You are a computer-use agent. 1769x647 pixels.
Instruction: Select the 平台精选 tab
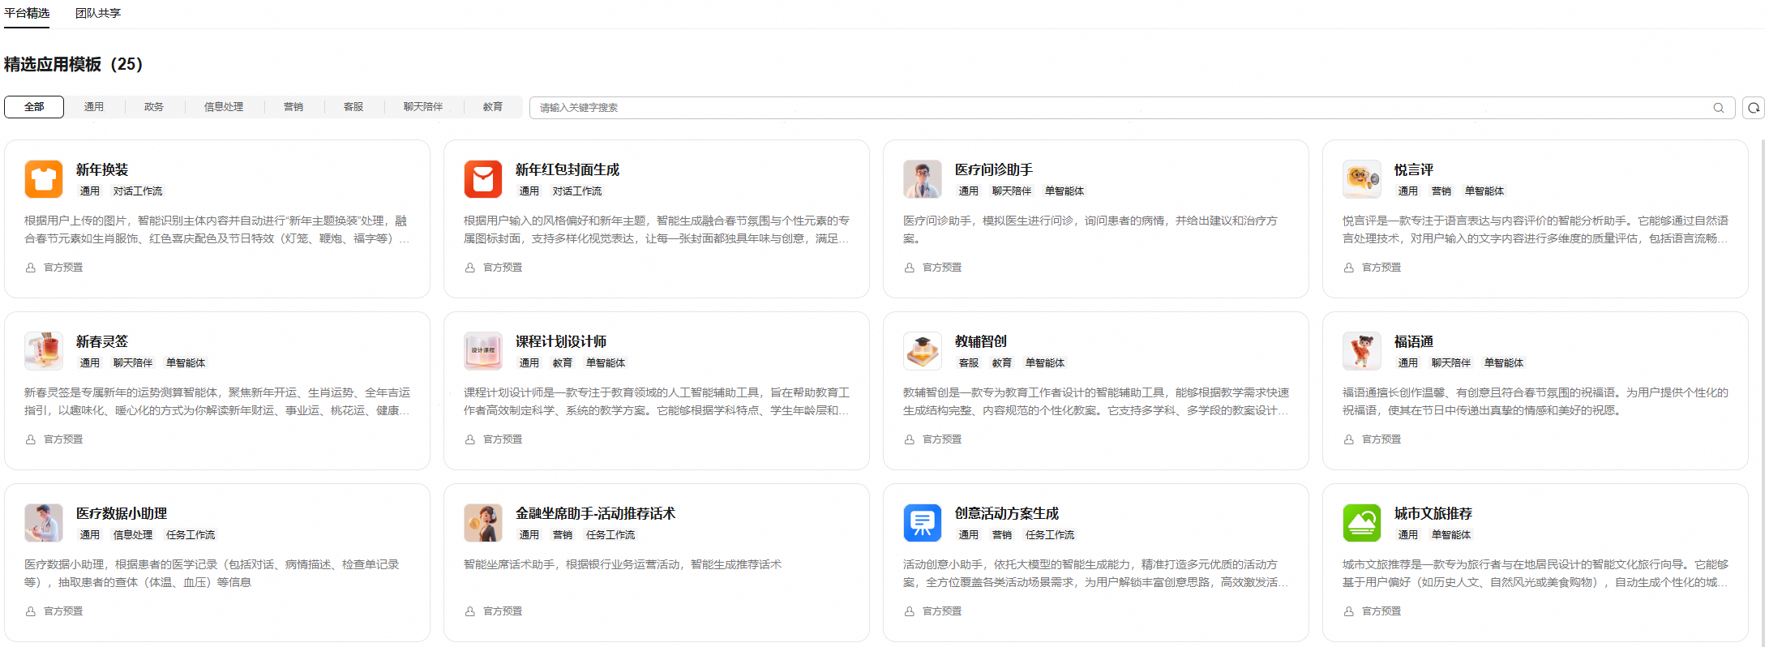coord(27,13)
